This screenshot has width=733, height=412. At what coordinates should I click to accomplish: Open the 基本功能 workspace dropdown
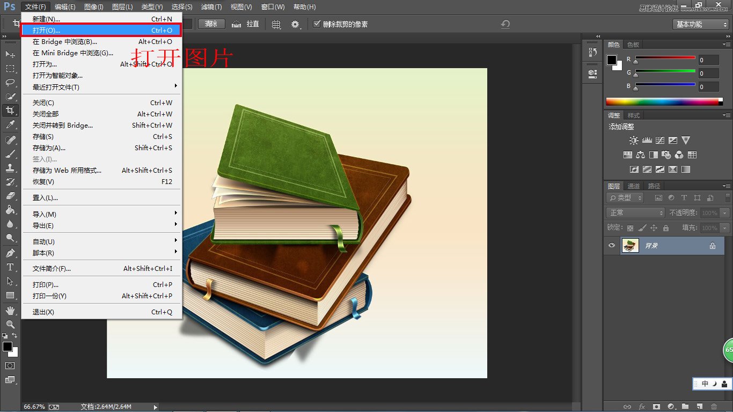coord(701,24)
